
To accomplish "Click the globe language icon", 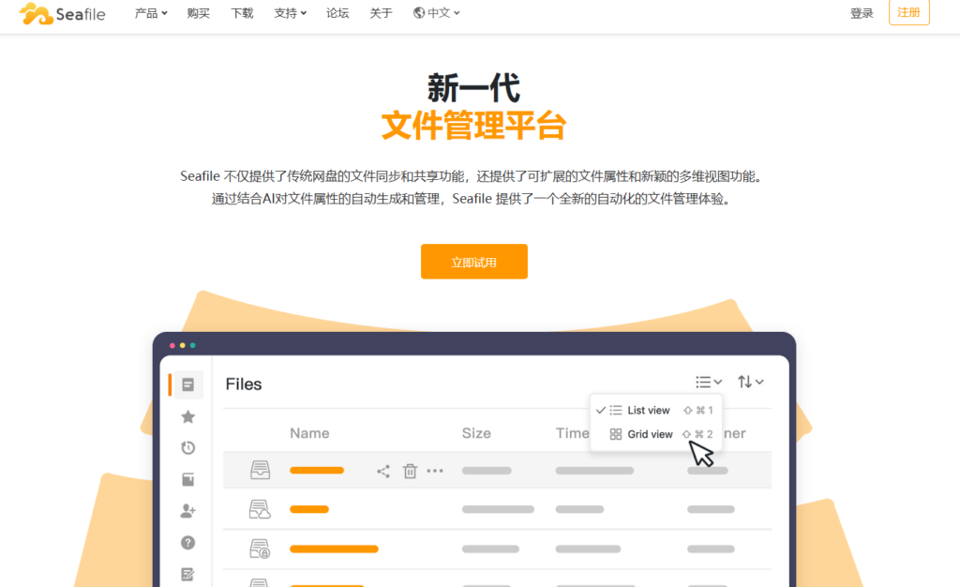I will [419, 13].
